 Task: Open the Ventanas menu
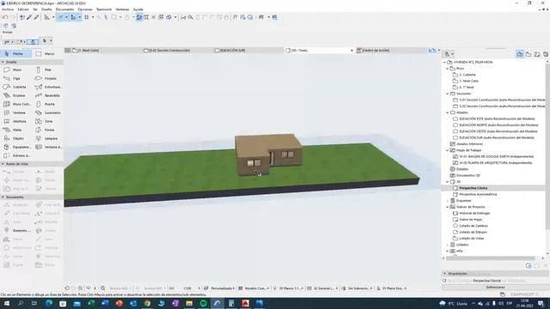(x=122, y=9)
